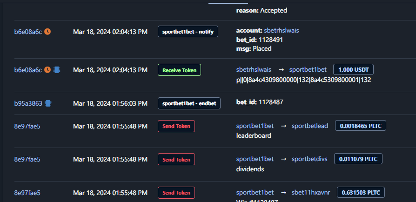Open the sportbetlead recipient account
This screenshot has width=416, height=202.
(x=309, y=126)
